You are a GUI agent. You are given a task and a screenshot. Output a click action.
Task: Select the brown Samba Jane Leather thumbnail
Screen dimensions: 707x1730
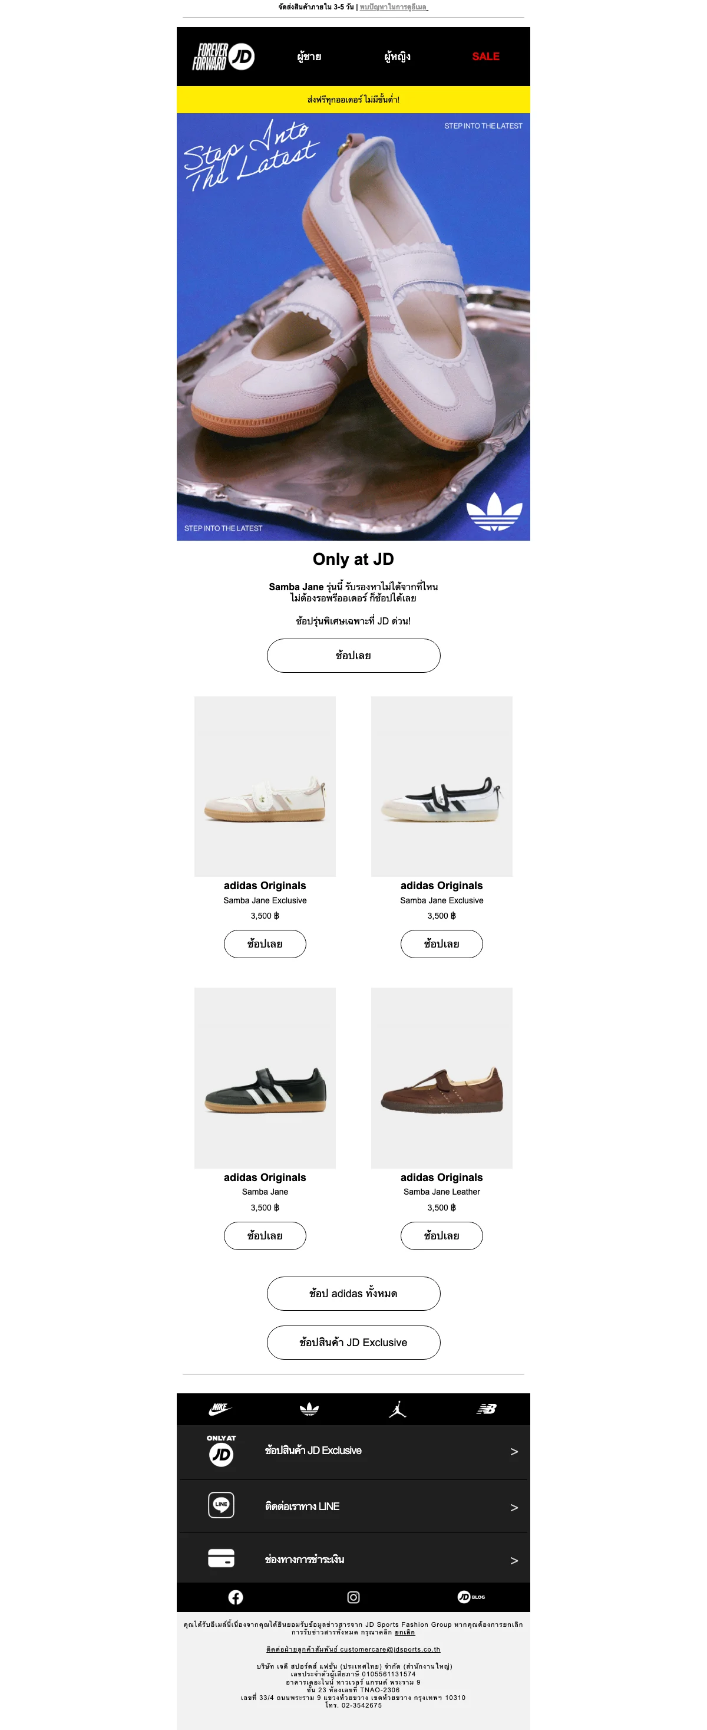pos(441,1077)
